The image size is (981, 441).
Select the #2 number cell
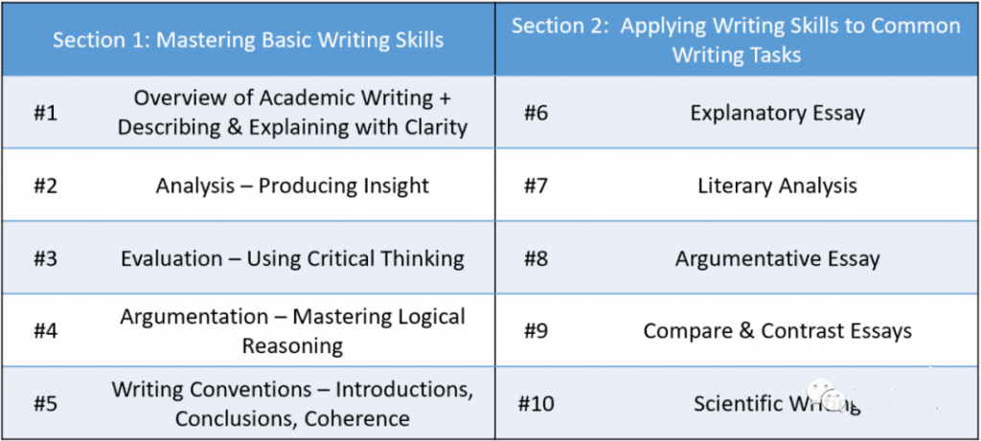[45, 187]
